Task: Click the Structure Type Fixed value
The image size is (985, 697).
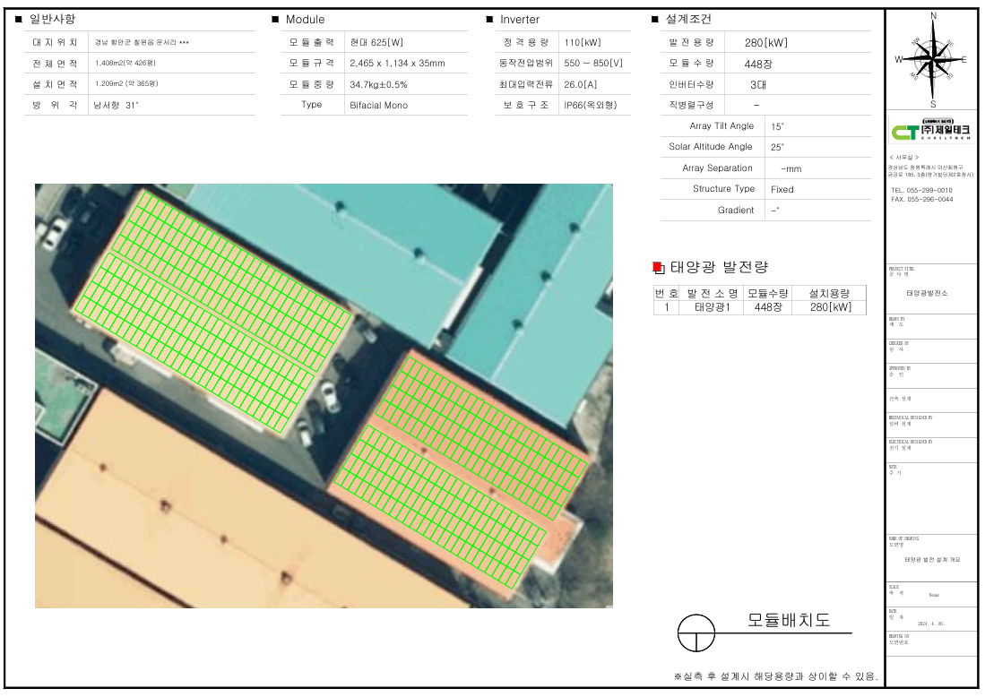Action: pyautogui.click(x=782, y=189)
